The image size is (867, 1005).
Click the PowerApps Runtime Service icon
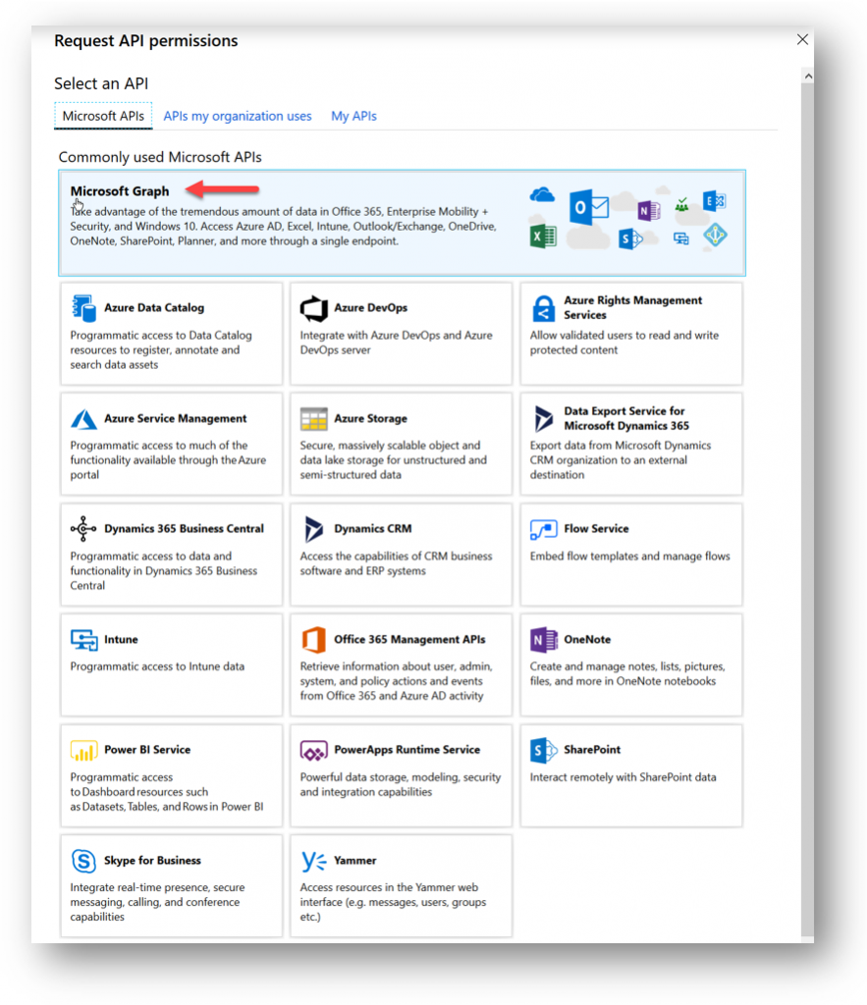coord(313,751)
